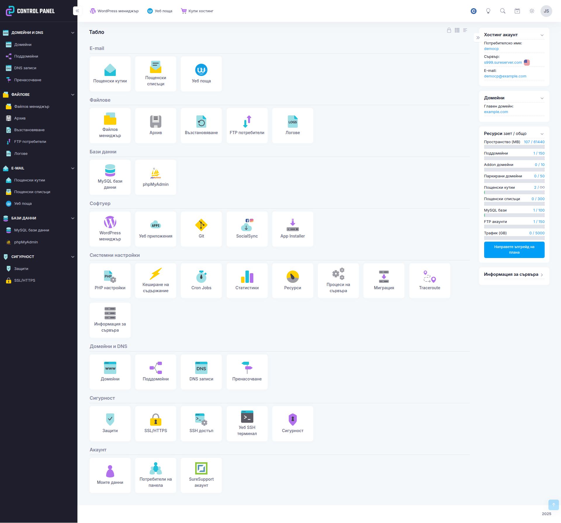Open WordPress мениджър in top bar
This screenshot has width=561, height=523.
coord(114,11)
